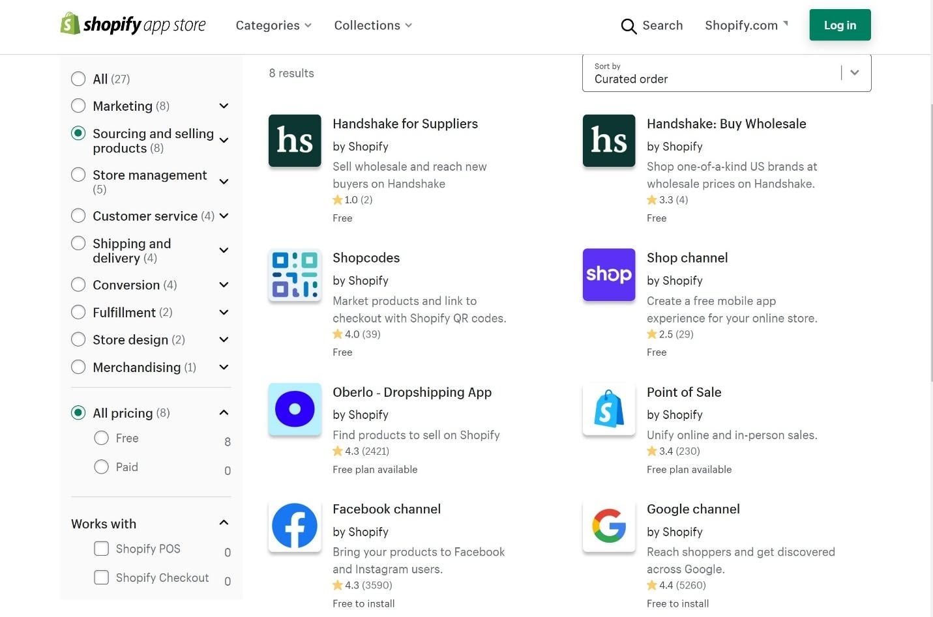Expand the Marketing category chevron
Screen dimensions: 933x617
click(x=224, y=106)
